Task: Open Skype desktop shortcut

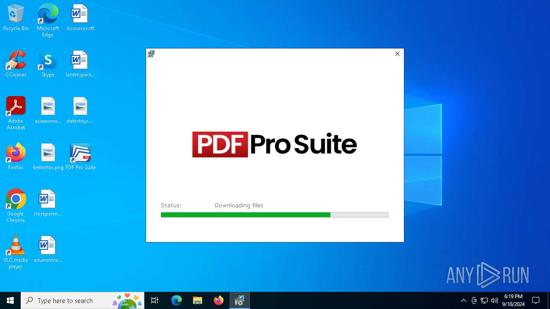Action: click(x=48, y=64)
